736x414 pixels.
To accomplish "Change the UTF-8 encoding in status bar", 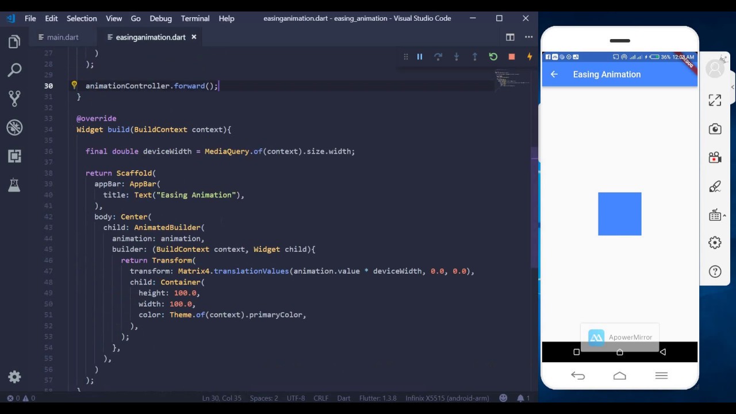I will (x=296, y=398).
